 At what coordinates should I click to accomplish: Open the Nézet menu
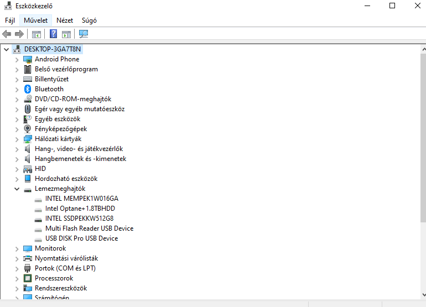pyautogui.click(x=65, y=20)
